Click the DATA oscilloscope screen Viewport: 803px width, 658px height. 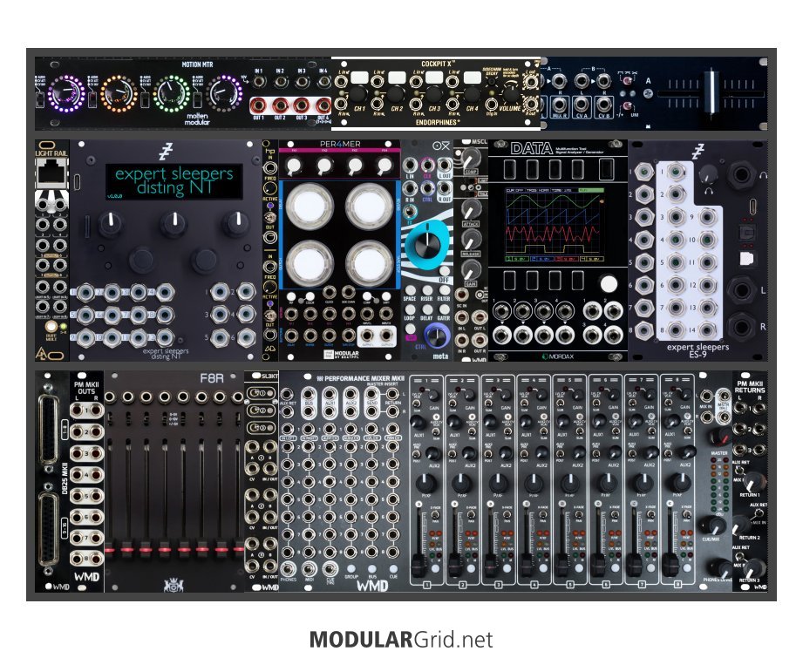tap(555, 226)
